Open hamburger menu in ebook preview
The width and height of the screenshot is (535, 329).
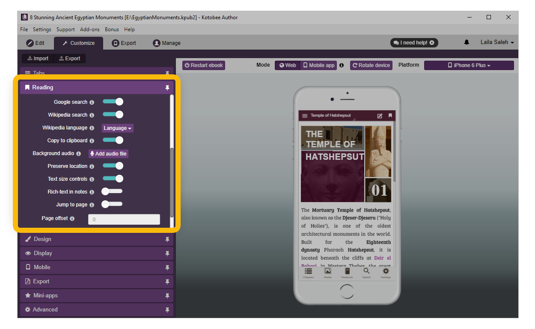click(x=305, y=116)
